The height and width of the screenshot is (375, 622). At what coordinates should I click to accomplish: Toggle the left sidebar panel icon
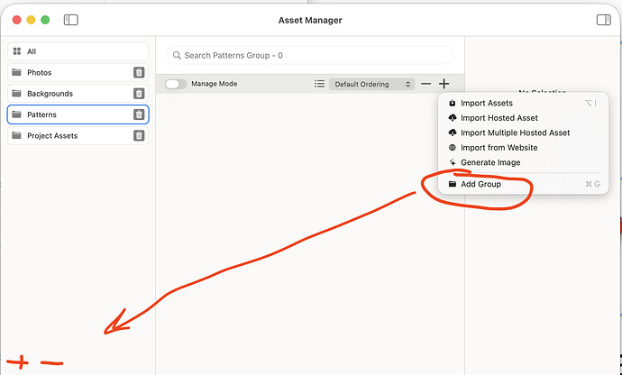coord(71,20)
